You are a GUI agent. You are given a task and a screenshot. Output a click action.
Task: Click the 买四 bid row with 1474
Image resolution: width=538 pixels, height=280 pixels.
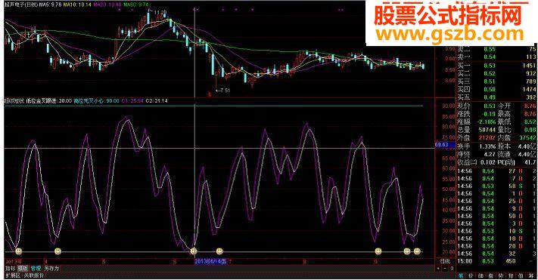(496, 90)
